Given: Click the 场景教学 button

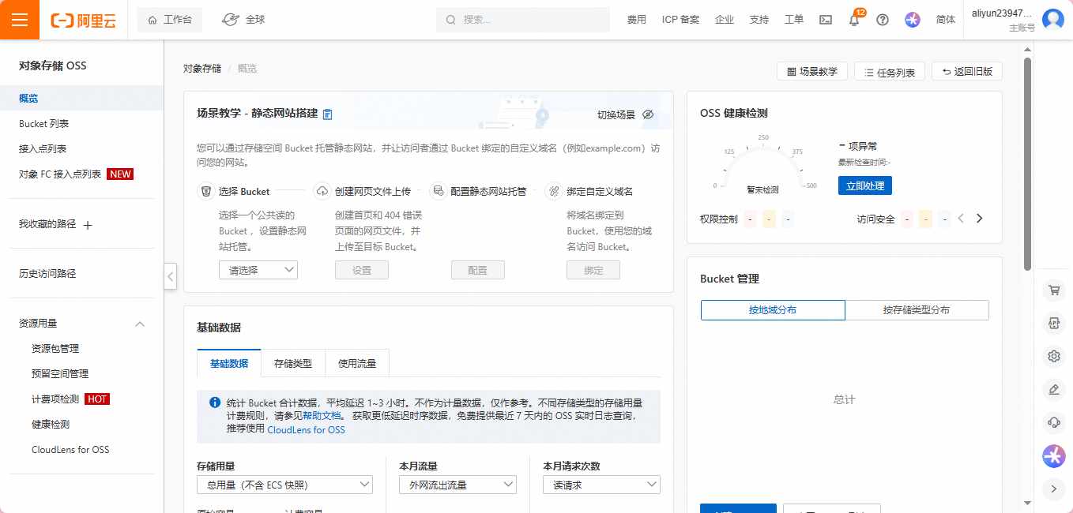Looking at the screenshot, I should click(812, 72).
